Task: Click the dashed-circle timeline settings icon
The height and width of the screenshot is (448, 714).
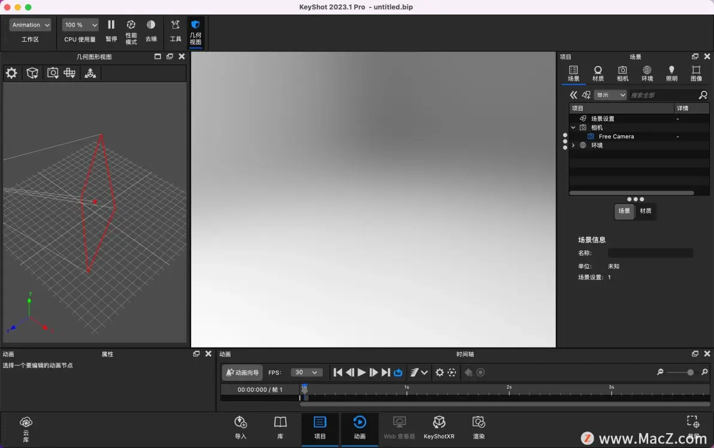Action: [x=452, y=373]
